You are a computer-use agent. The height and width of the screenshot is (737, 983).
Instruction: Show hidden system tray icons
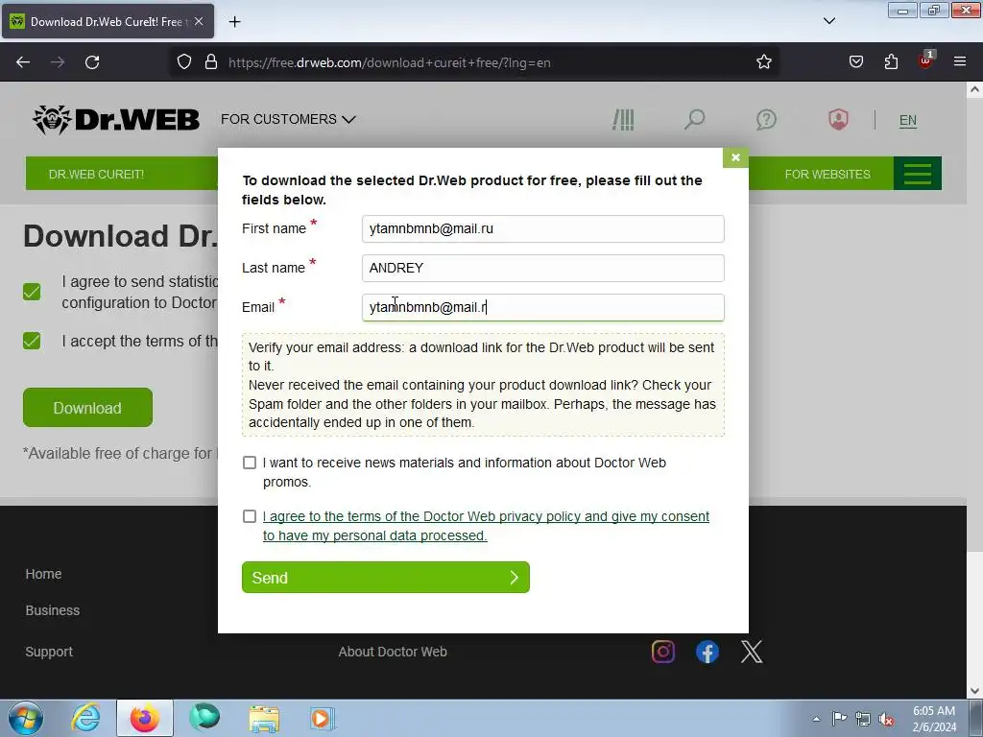coord(816,719)
